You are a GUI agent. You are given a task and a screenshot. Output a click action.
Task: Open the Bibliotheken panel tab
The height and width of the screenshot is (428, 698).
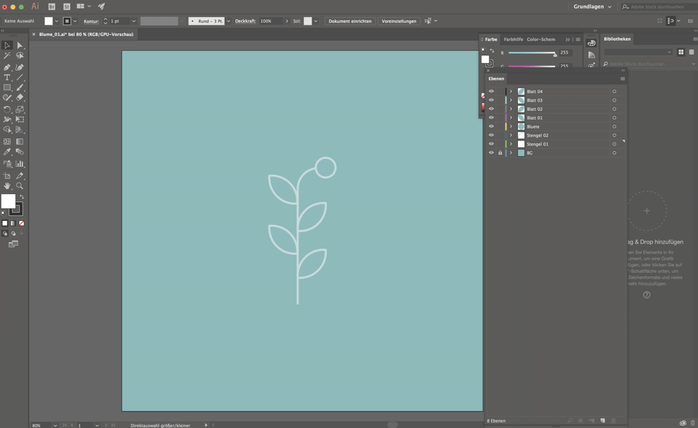(617, 39)
